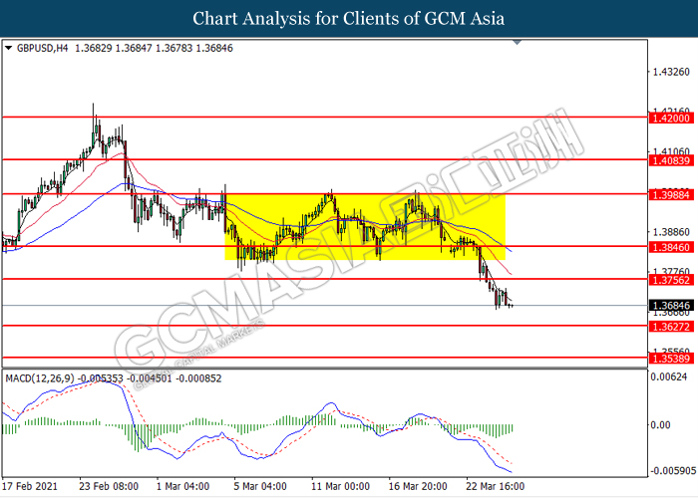This screenshot has height=498, width=698.
Task: Select the 1.36272 support price label
Action: click(671, 327)
